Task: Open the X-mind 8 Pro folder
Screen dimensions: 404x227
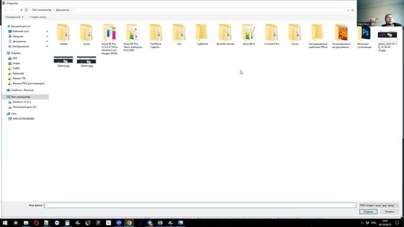Action: point(271,35)
